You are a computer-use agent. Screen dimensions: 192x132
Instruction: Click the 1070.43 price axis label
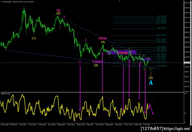pos(187,67)
